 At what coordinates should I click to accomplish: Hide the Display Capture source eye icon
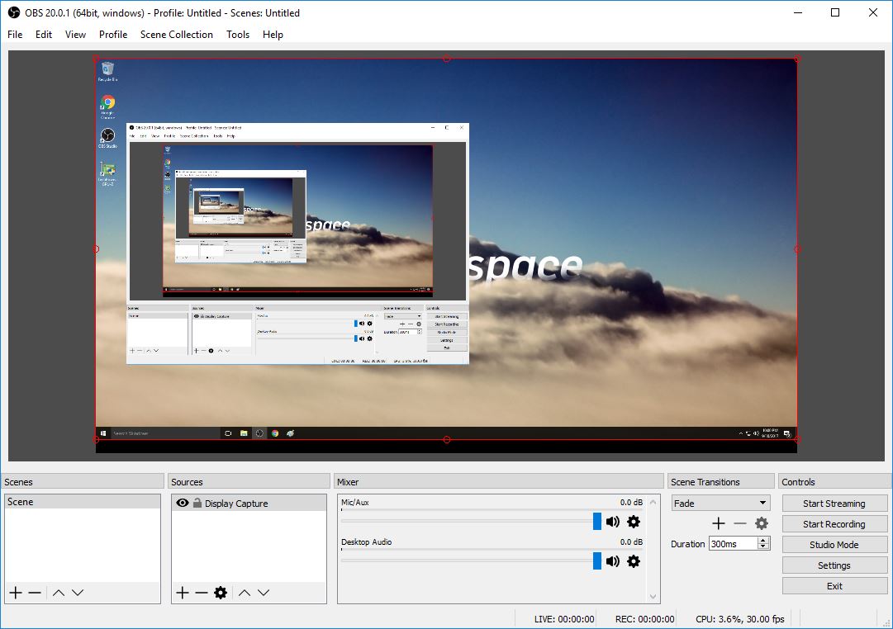pos(183,503)
